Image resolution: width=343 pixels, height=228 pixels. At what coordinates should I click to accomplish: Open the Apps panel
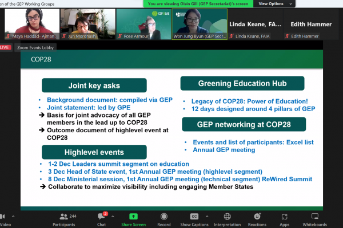pos(285,219)
